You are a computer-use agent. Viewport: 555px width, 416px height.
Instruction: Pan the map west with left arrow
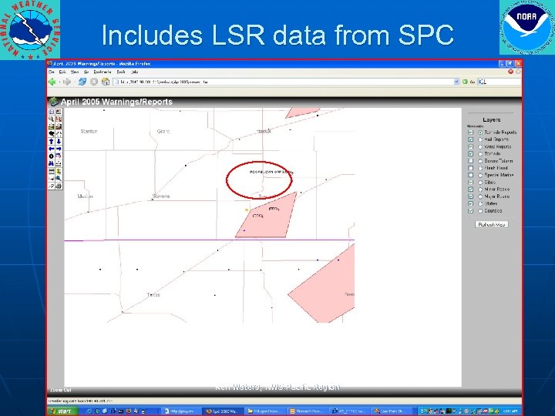coord(52,149)
